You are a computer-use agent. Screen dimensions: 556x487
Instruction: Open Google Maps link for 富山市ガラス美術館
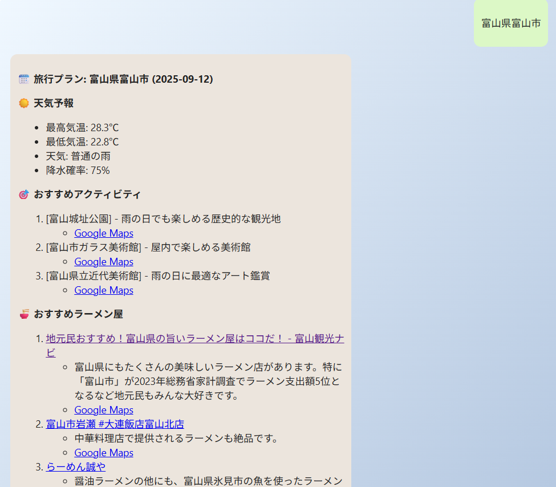103,262
